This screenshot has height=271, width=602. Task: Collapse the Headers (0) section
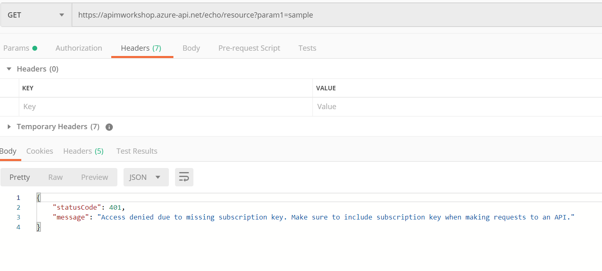coord(9,69)
